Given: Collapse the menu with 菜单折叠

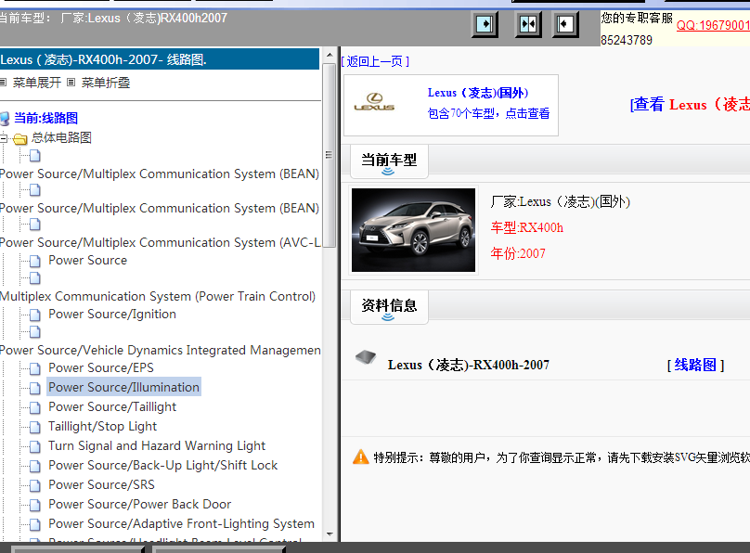Looking at the screenshot, I should point(106,83).
